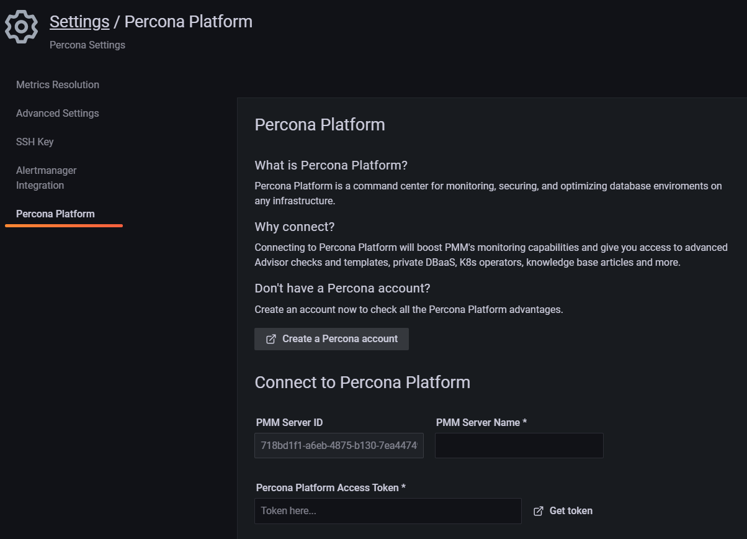
Task: Click the 'Percona Settings' subtitle text
Action: click(87, 45)
